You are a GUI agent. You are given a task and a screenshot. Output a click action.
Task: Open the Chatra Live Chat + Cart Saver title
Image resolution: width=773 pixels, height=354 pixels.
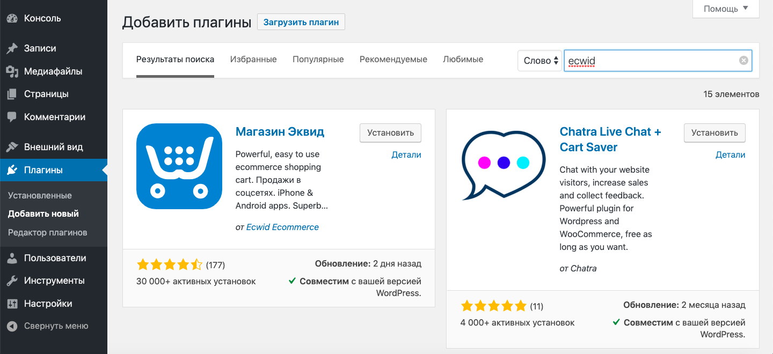tap(610, 139)
